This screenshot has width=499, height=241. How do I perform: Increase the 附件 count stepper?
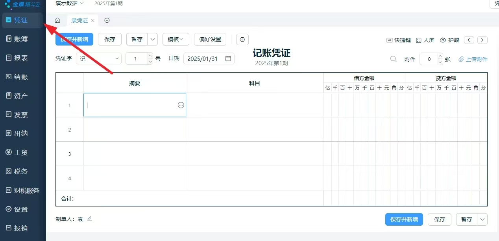(x=440, y=57)
